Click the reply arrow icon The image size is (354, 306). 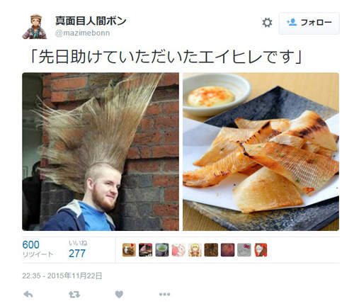(28, 295)
